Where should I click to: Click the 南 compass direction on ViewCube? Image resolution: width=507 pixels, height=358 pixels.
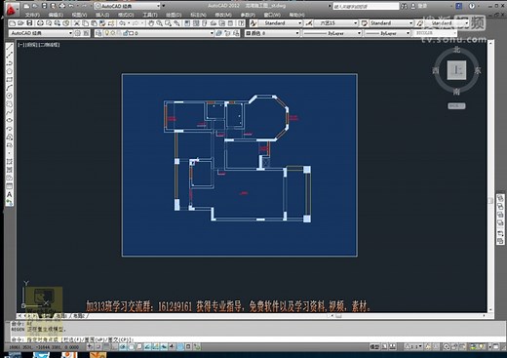point(456,92)
